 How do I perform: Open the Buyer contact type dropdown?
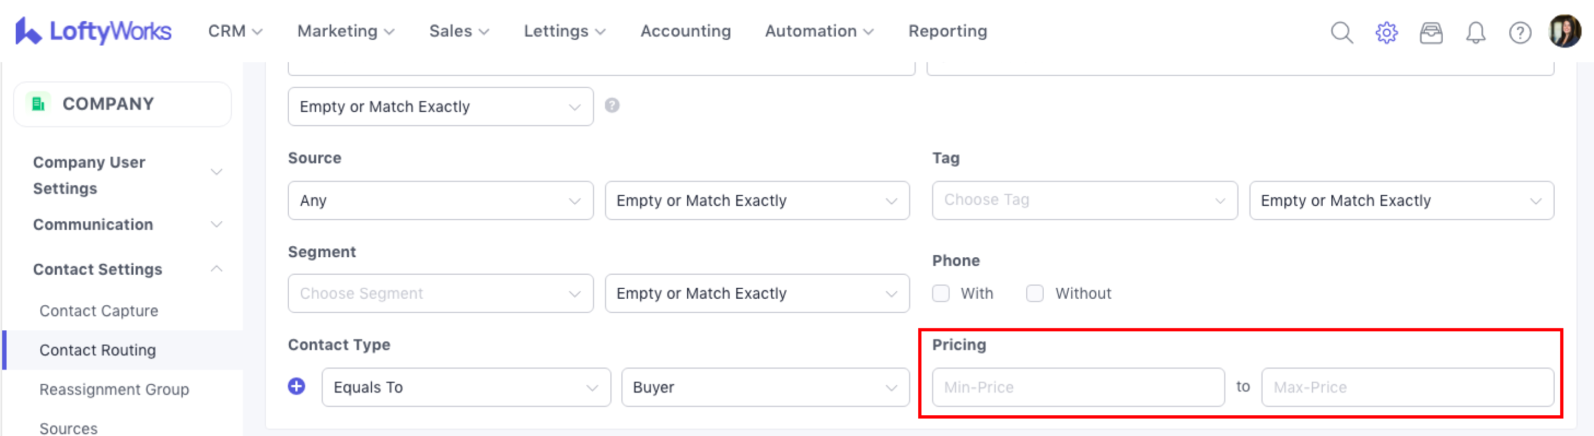[x=765, y=387]
